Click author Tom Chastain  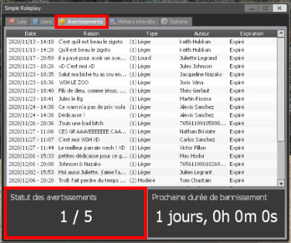(x=195, y=180)
